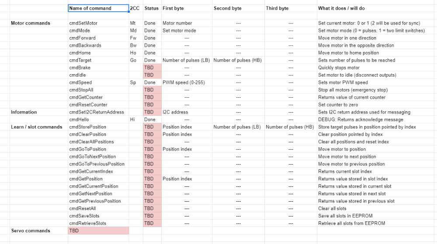Select the cmdHello cell
Screen dimensions: 437x244
click(98, 120)
